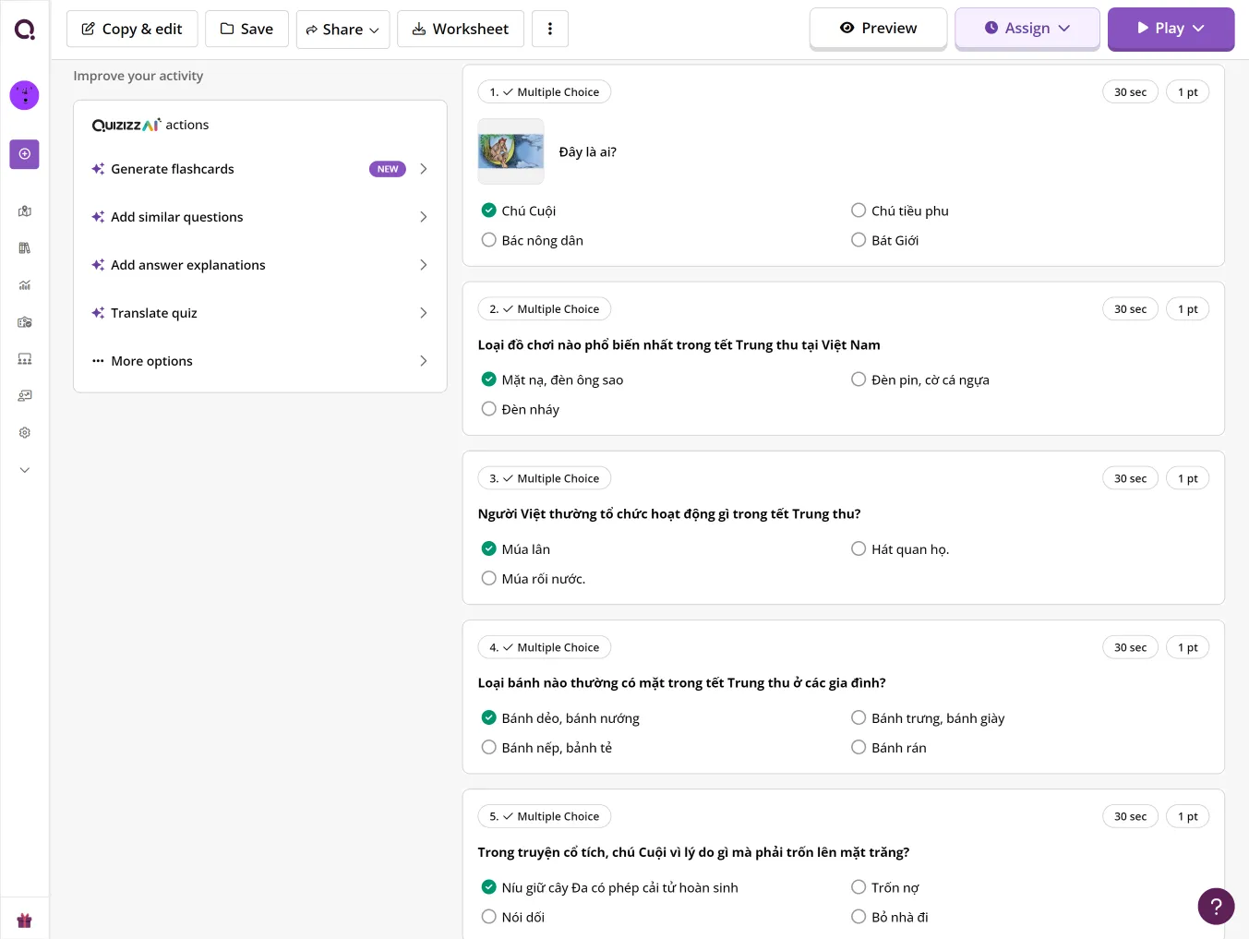Viewport: 1249px width, 939px height.
Task: Open the purple help question mark button
Action: [x=1216, y=907]
